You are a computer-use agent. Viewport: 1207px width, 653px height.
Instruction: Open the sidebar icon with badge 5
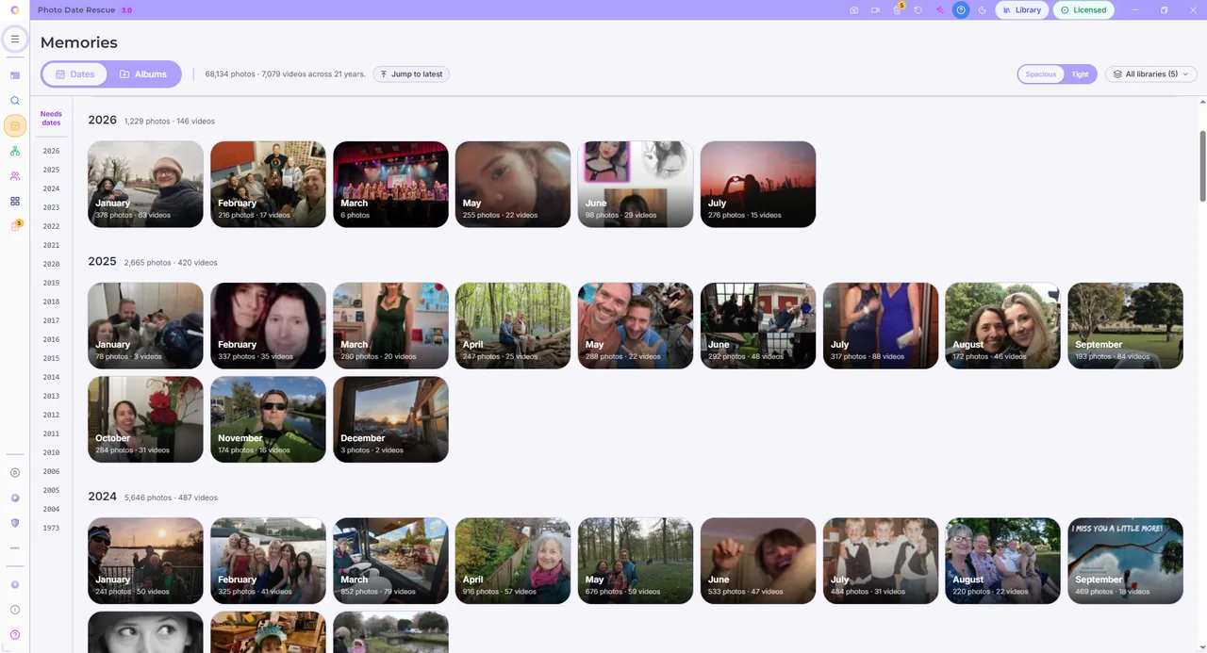(x=15, y=226)
